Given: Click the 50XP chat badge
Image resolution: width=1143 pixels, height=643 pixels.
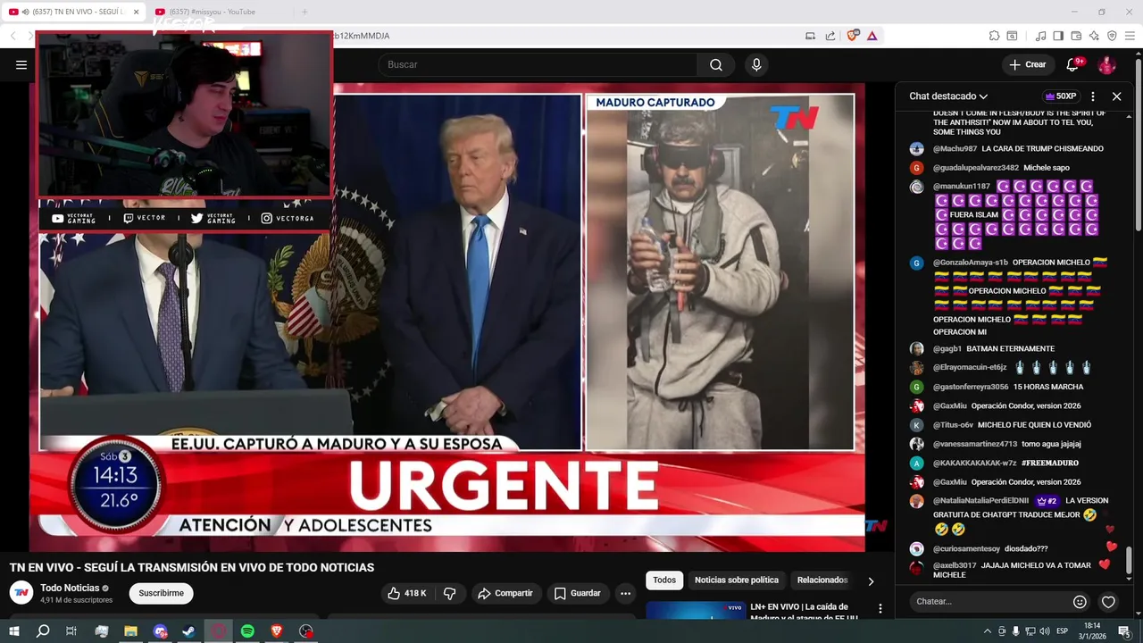Looking at the screenshot, I should (1060, 96).
